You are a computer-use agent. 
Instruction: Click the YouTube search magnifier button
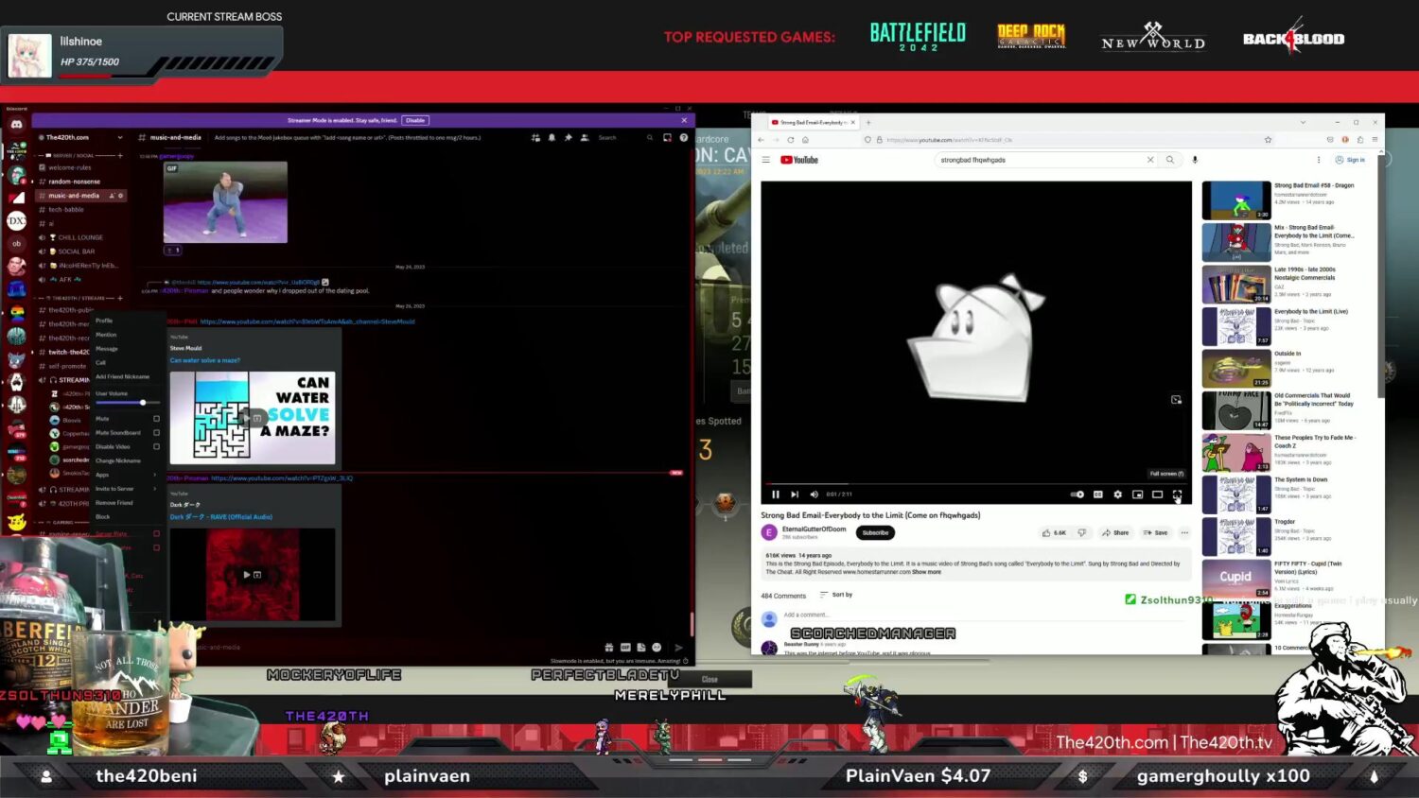(x=1170, y=160)
